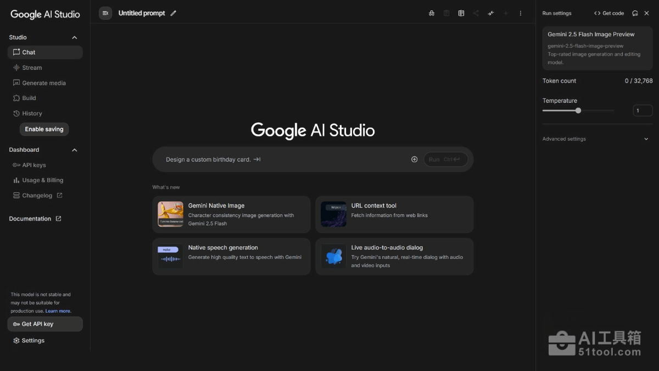Collapse the Studio section

75,37
